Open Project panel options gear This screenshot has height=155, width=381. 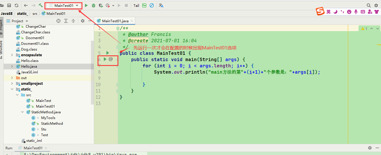click(83, 21)
